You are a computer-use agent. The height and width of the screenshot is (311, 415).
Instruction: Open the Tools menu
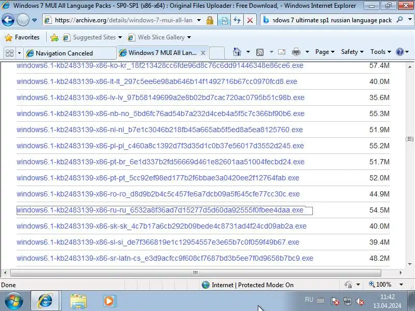click(x=381, y=52)
